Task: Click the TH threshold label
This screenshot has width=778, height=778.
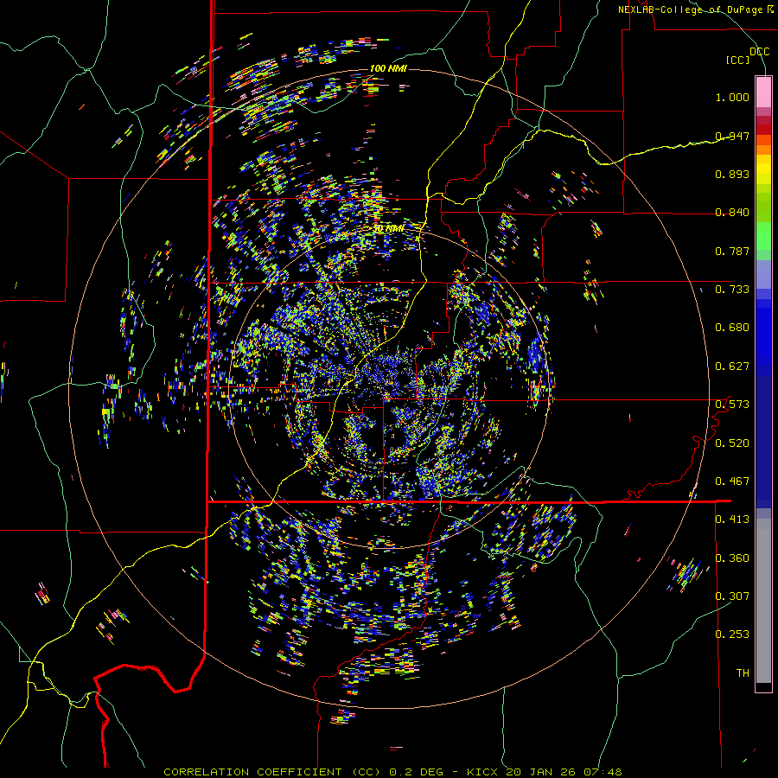Action: 743,673
